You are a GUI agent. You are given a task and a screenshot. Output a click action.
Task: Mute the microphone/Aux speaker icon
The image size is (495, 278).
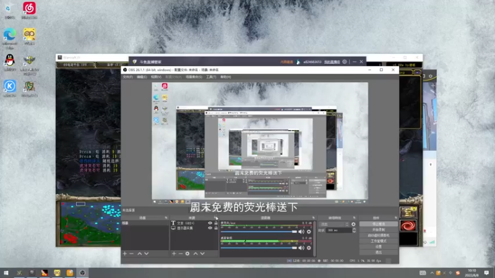pyautogui.click(x=301, y=232)
